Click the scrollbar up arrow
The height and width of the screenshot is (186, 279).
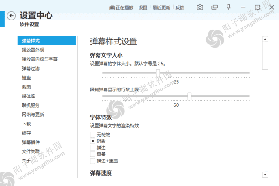click(265, 39)
